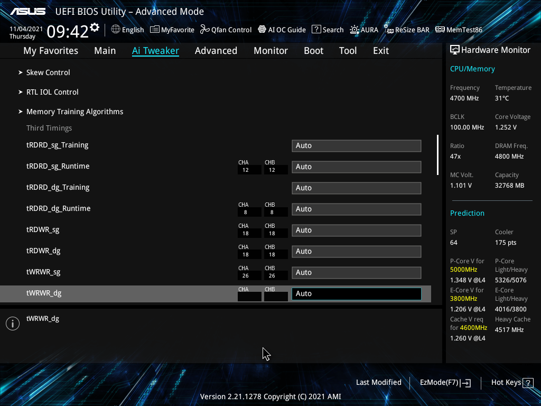Screen dimensions: 541x406
Task: Click the info icon beside tWRWR_dg help
Action: click(x=13, y=324)
